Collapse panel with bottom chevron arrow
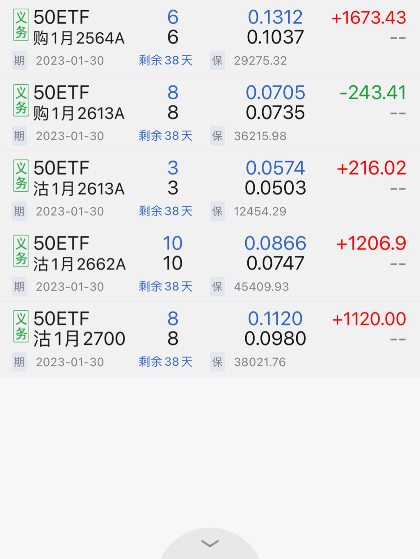420x559 pixels. coord(210,543)
